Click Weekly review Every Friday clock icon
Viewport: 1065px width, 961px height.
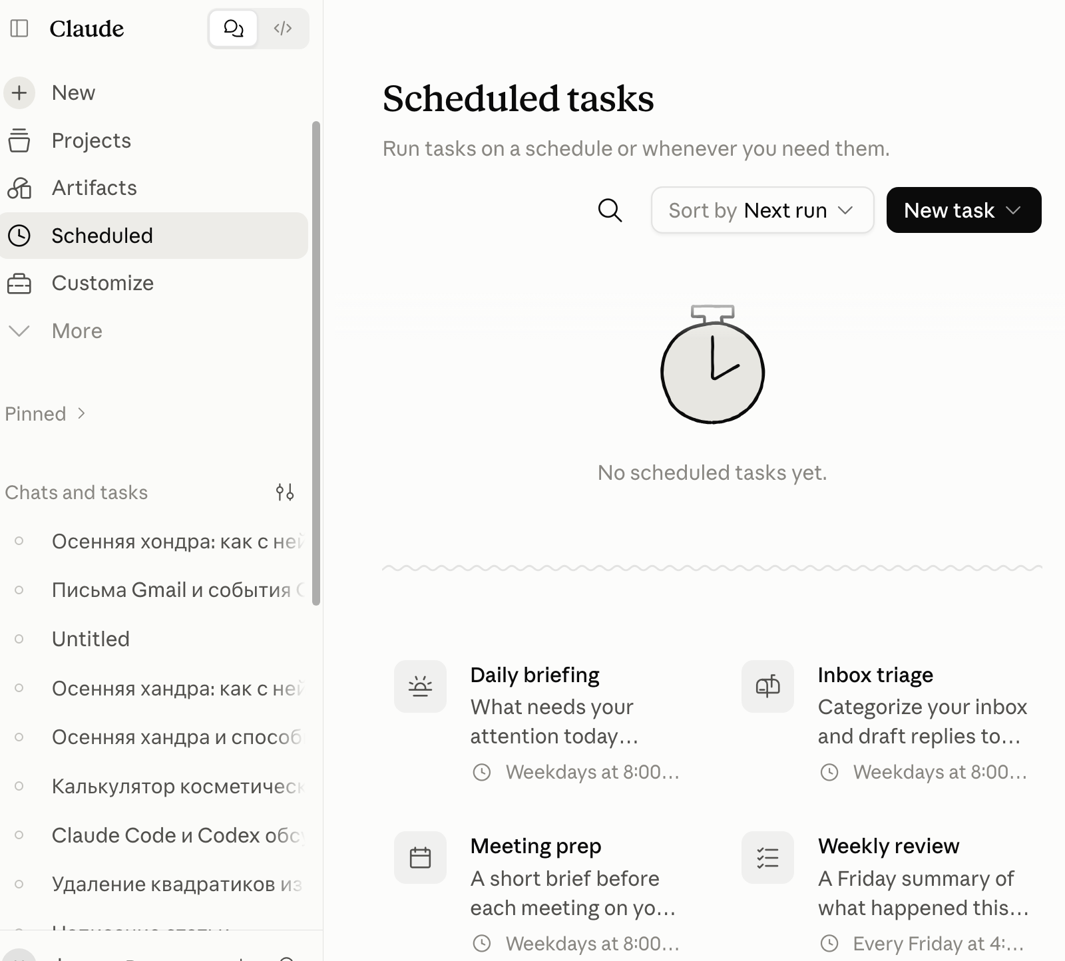(829, 943)
